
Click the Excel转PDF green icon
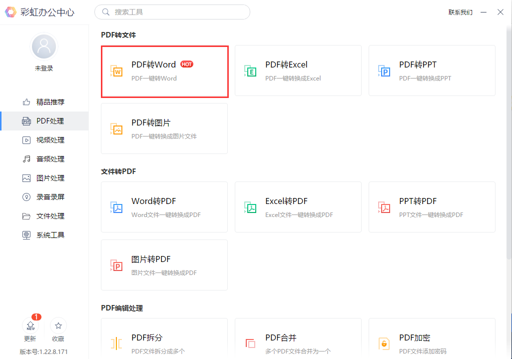(250, 207)
